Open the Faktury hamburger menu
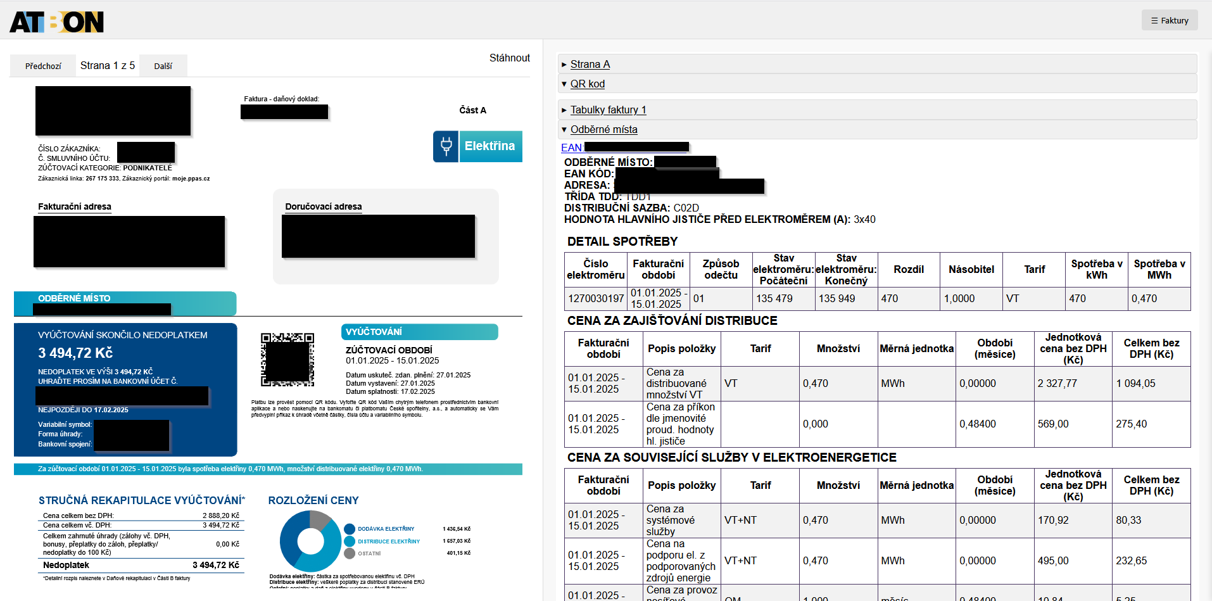1212x601 pixels. pyautogui.click(x=1170, y=20)
